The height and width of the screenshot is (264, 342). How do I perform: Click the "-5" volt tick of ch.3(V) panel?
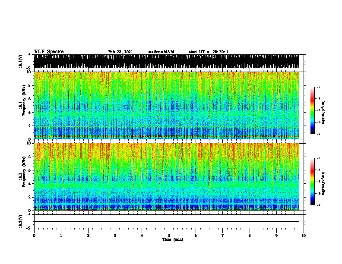click(29, 228)
